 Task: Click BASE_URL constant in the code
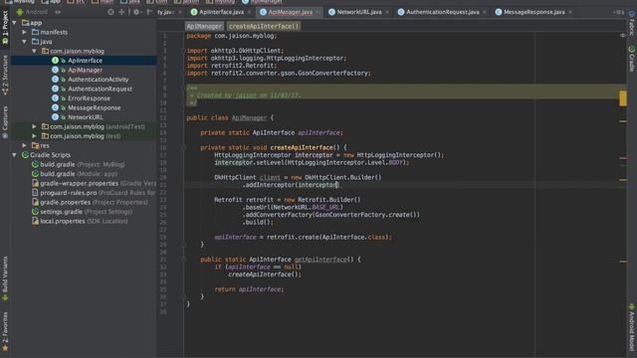[x=325, y=207]
